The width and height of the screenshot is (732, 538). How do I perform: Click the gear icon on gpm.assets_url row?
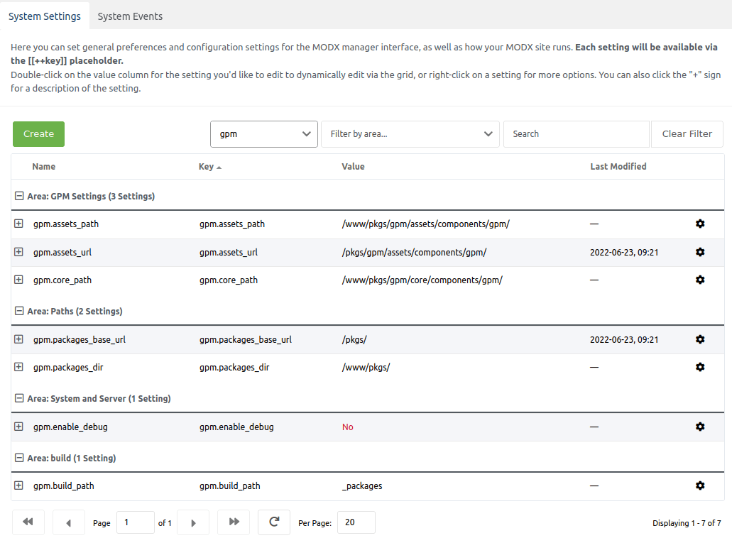pos(700,251)
